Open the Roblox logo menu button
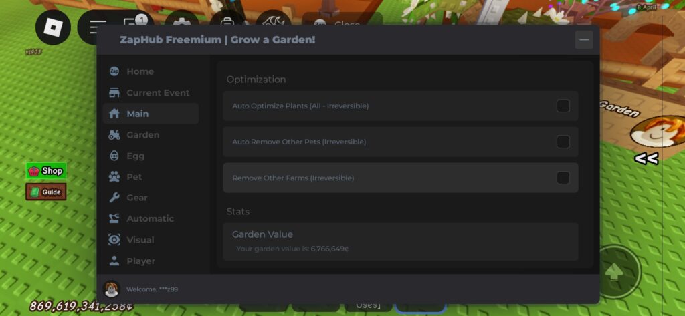Screen dimensions: 685x316 click(53, 27)
